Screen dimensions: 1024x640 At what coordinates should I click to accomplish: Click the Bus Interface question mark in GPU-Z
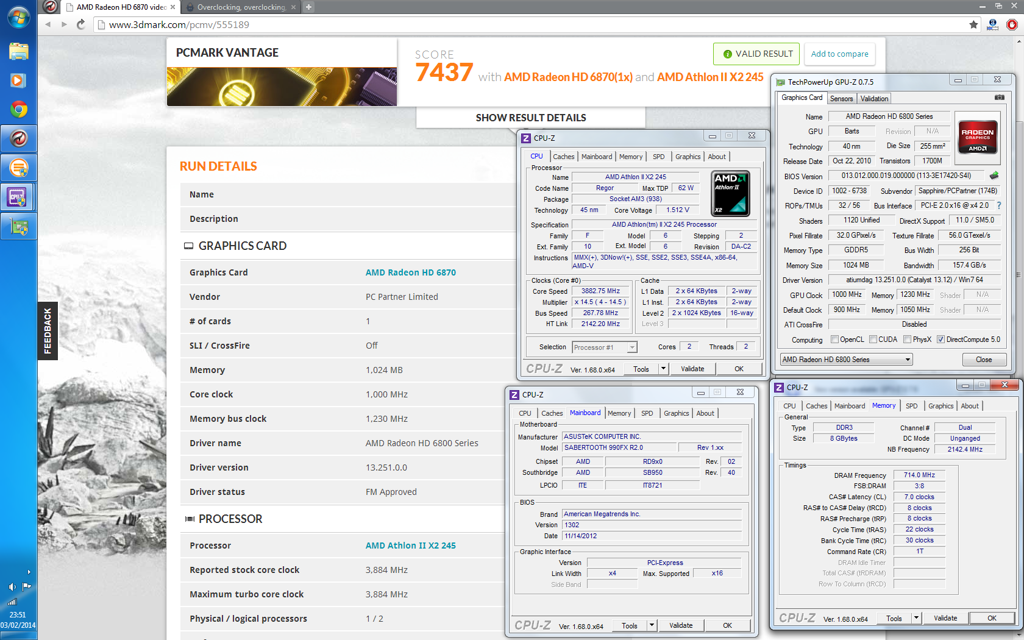pyautogui.click(x=999, y=206)
